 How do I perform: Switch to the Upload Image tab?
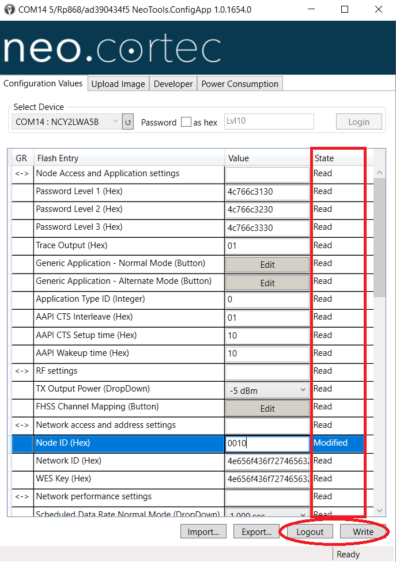click(118, 84)
